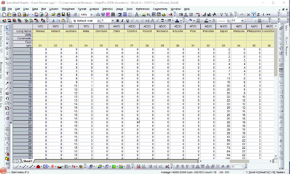Open the Worksheet menu

point(68,9)
